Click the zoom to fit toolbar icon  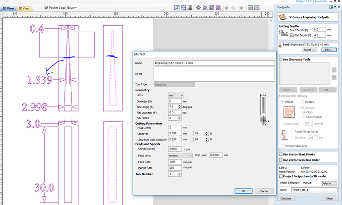(198, 8)
